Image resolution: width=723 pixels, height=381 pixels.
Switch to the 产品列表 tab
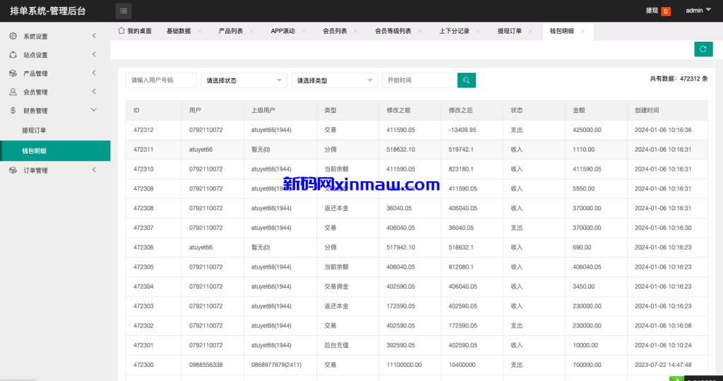pyautogui.click(x=231, y=31)
